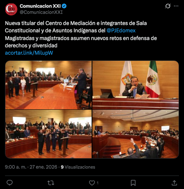
Task: Open the Comunicacion XXI display name
Action: 40,6
